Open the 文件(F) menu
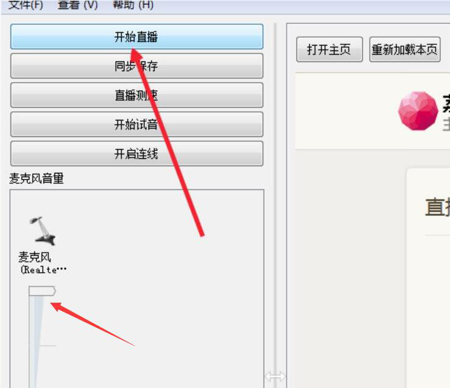450x388 pixels. point(26,5)
